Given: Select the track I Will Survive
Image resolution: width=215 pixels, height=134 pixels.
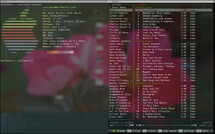Looking at the screenshot, I should [x=152, y=61].
